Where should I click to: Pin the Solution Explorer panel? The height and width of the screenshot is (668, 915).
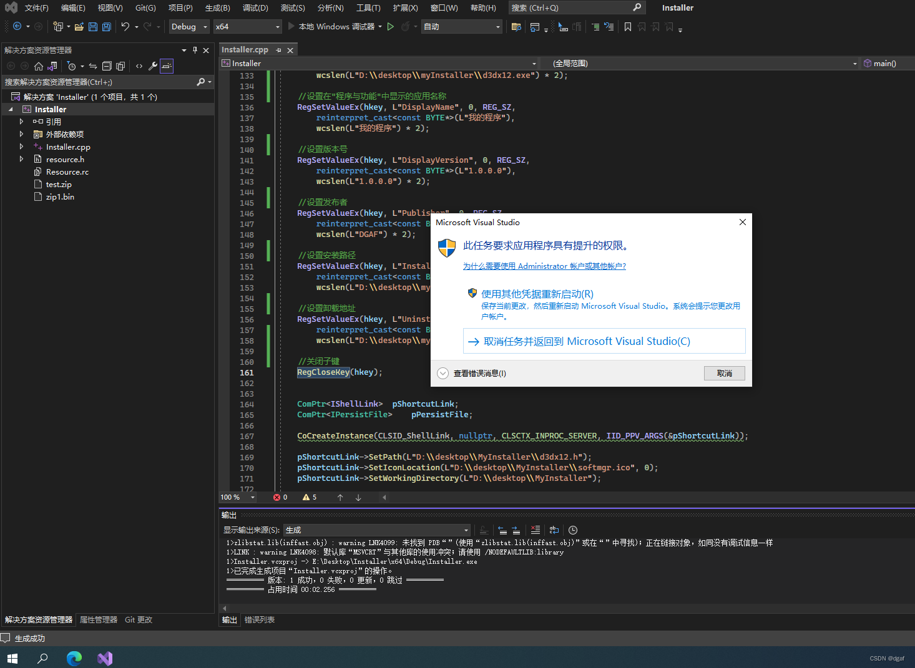coord(195,51)
